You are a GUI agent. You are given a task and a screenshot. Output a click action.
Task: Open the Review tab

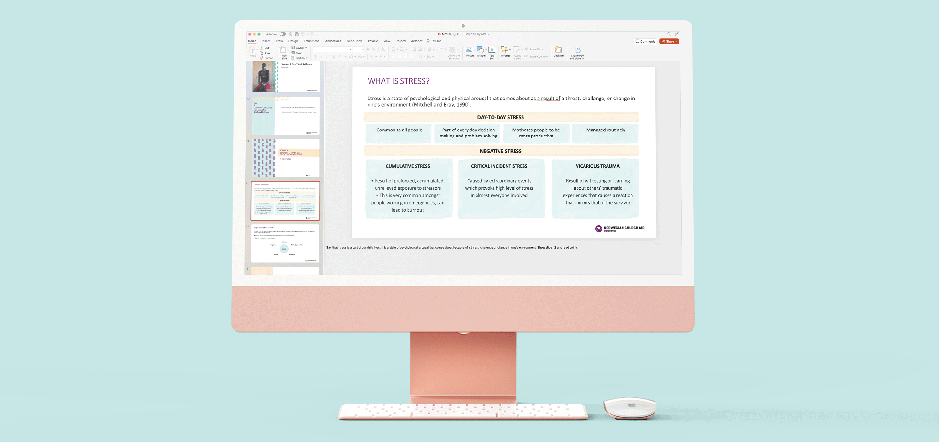tap(373, 41)
